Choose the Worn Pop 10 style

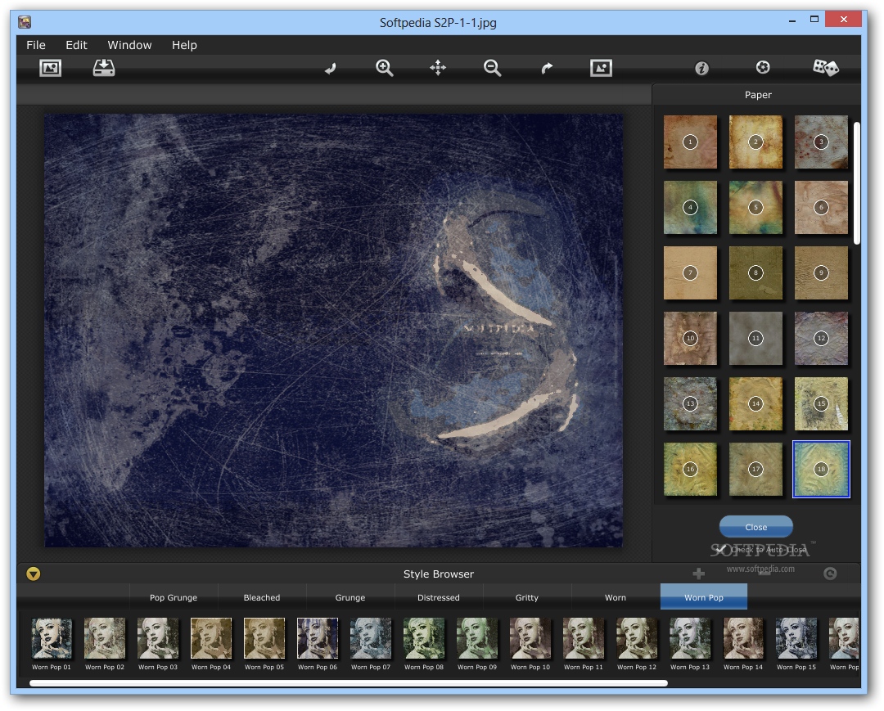pyautogui.click(x=530, y=638)
